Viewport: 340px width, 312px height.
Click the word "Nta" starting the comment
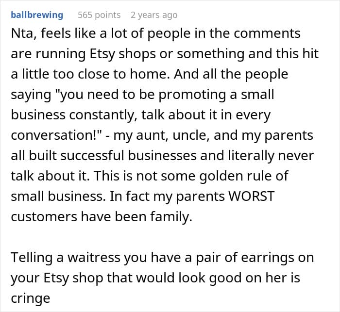pyautogui.click(x=22, y=33)
